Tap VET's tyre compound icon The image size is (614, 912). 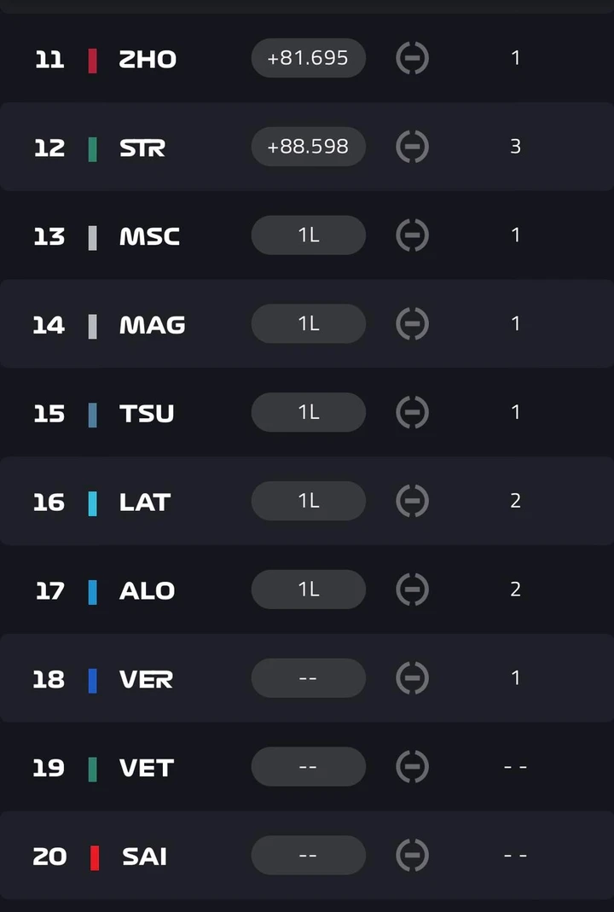(412, 767)
